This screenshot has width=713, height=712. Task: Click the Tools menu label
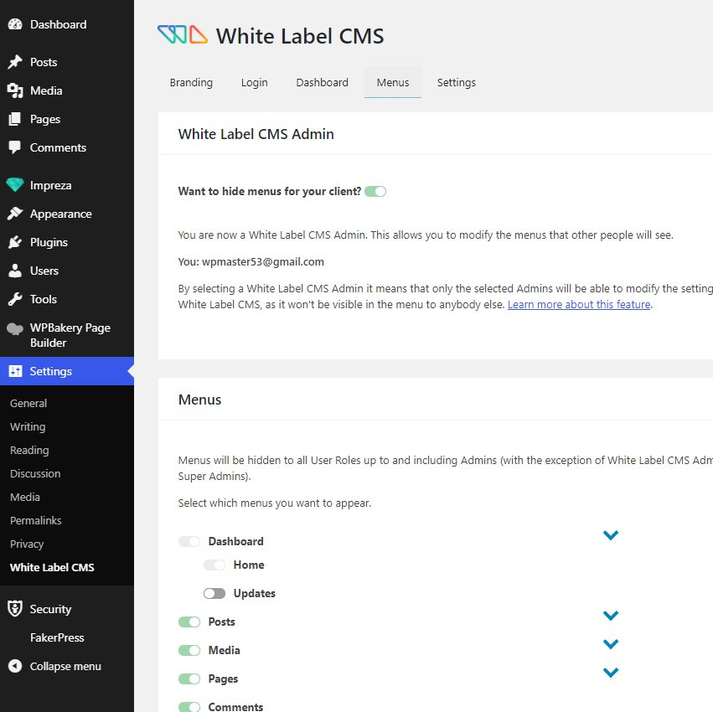point(44,299)
